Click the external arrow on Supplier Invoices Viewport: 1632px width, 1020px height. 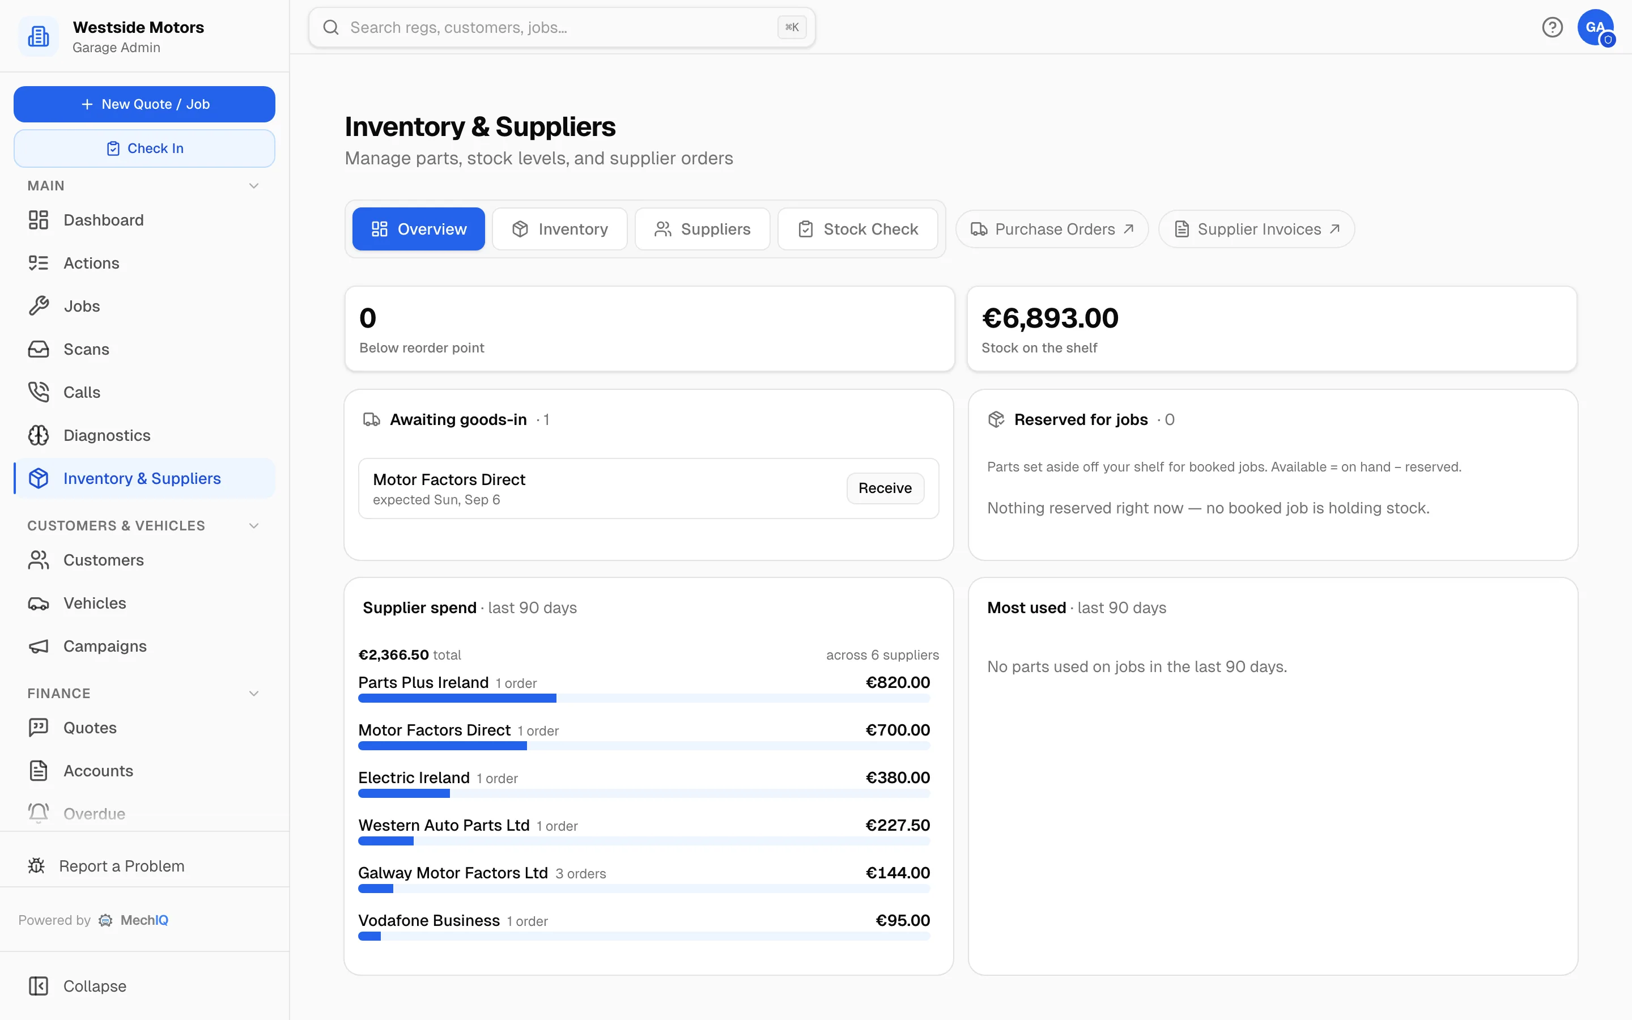pos(1334,229)
